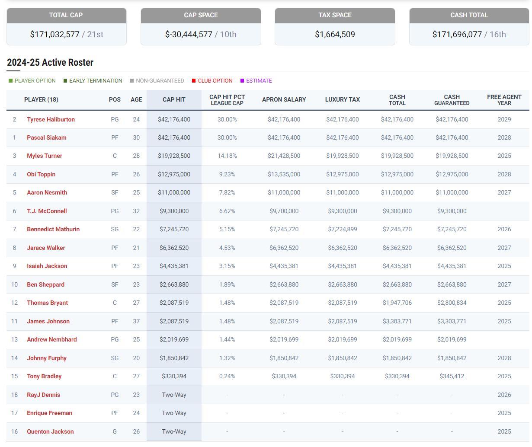Select the Myles Turner link
Screen dimensions: 532x447
44,156
